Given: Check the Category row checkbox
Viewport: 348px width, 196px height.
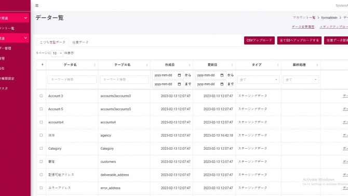Looking at the screenshot, I should [41, 148].
